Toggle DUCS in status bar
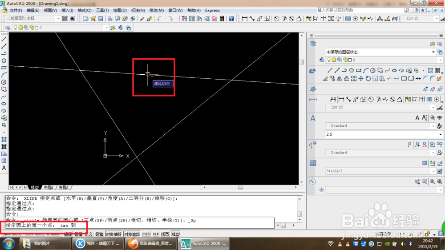Screen dimensions: 445x250 (146, 234)
